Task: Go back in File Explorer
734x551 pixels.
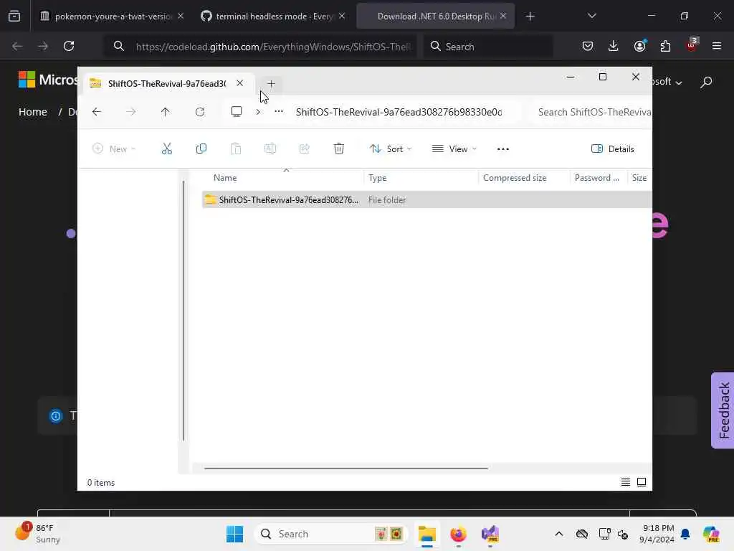Action: [97, 112]
